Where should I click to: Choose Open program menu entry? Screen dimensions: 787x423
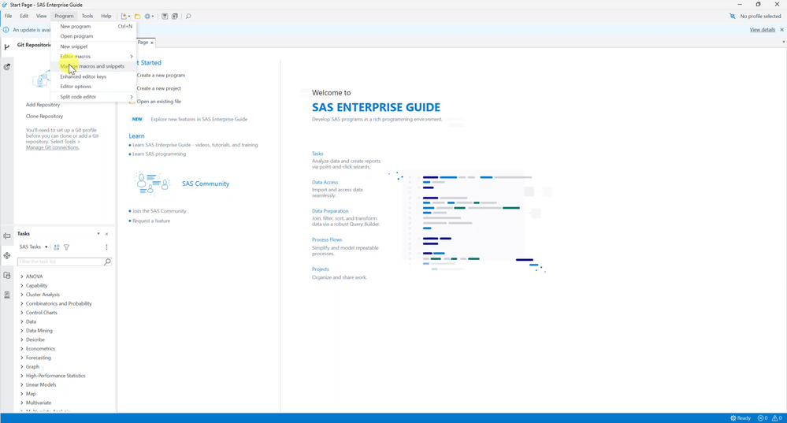[x=94, y=36]
